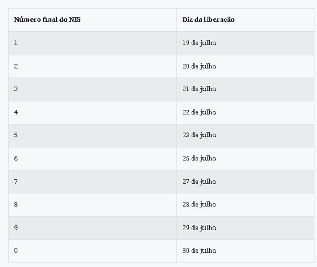Viewport: 317px width, 267px height.
Task: Click the '20 de julho' date cell
Action: [x=199, y=66]
